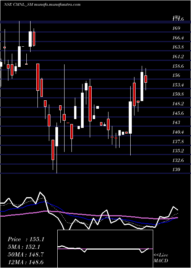Click the 137.8 price axis label
Image resolution: width=191 pixels, height=268 pixels.
tap(178, 141)
